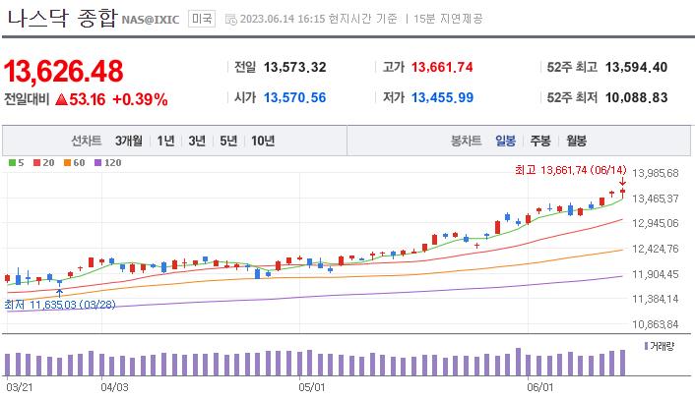Viewport: 695px width, 398px height.
Task: Select the 10년 line chart period
Action: [263, 141]
